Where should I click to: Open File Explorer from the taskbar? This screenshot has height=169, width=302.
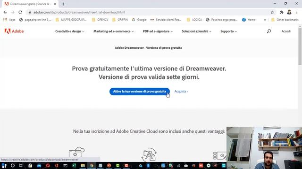click(x=83, y=166)
